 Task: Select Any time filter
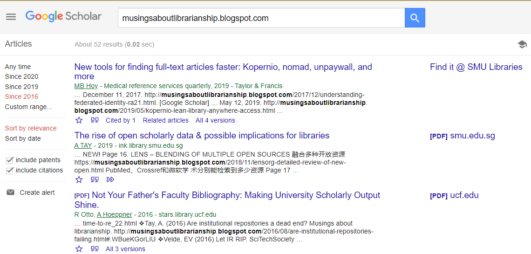tap(18, 67)
